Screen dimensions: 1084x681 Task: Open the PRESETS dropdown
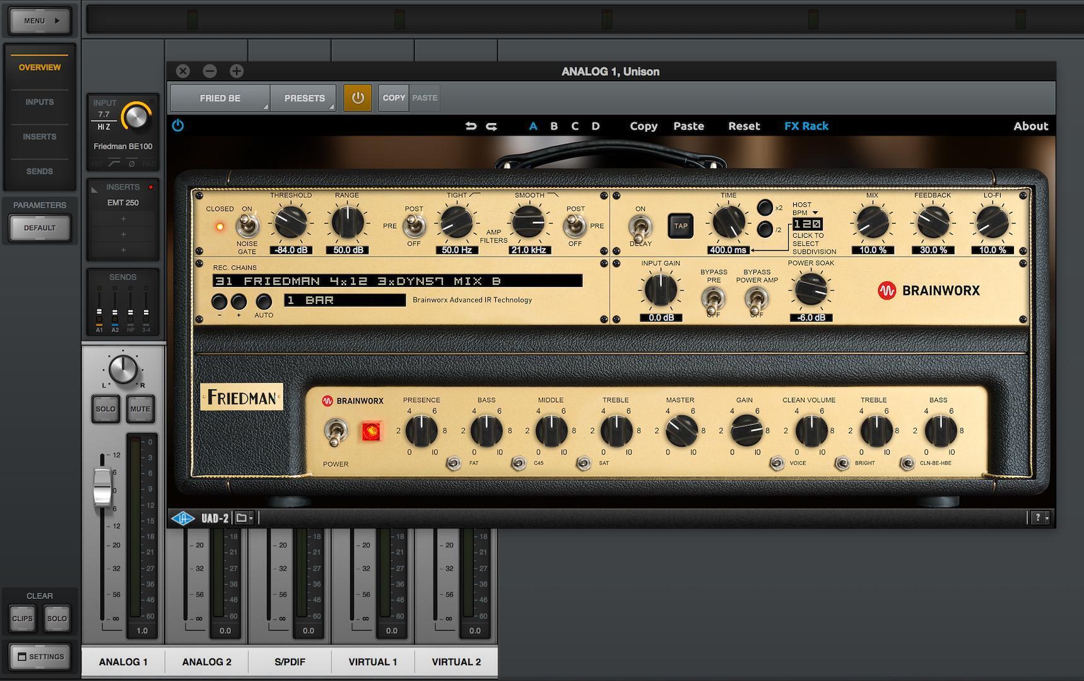tap(303, 98)
